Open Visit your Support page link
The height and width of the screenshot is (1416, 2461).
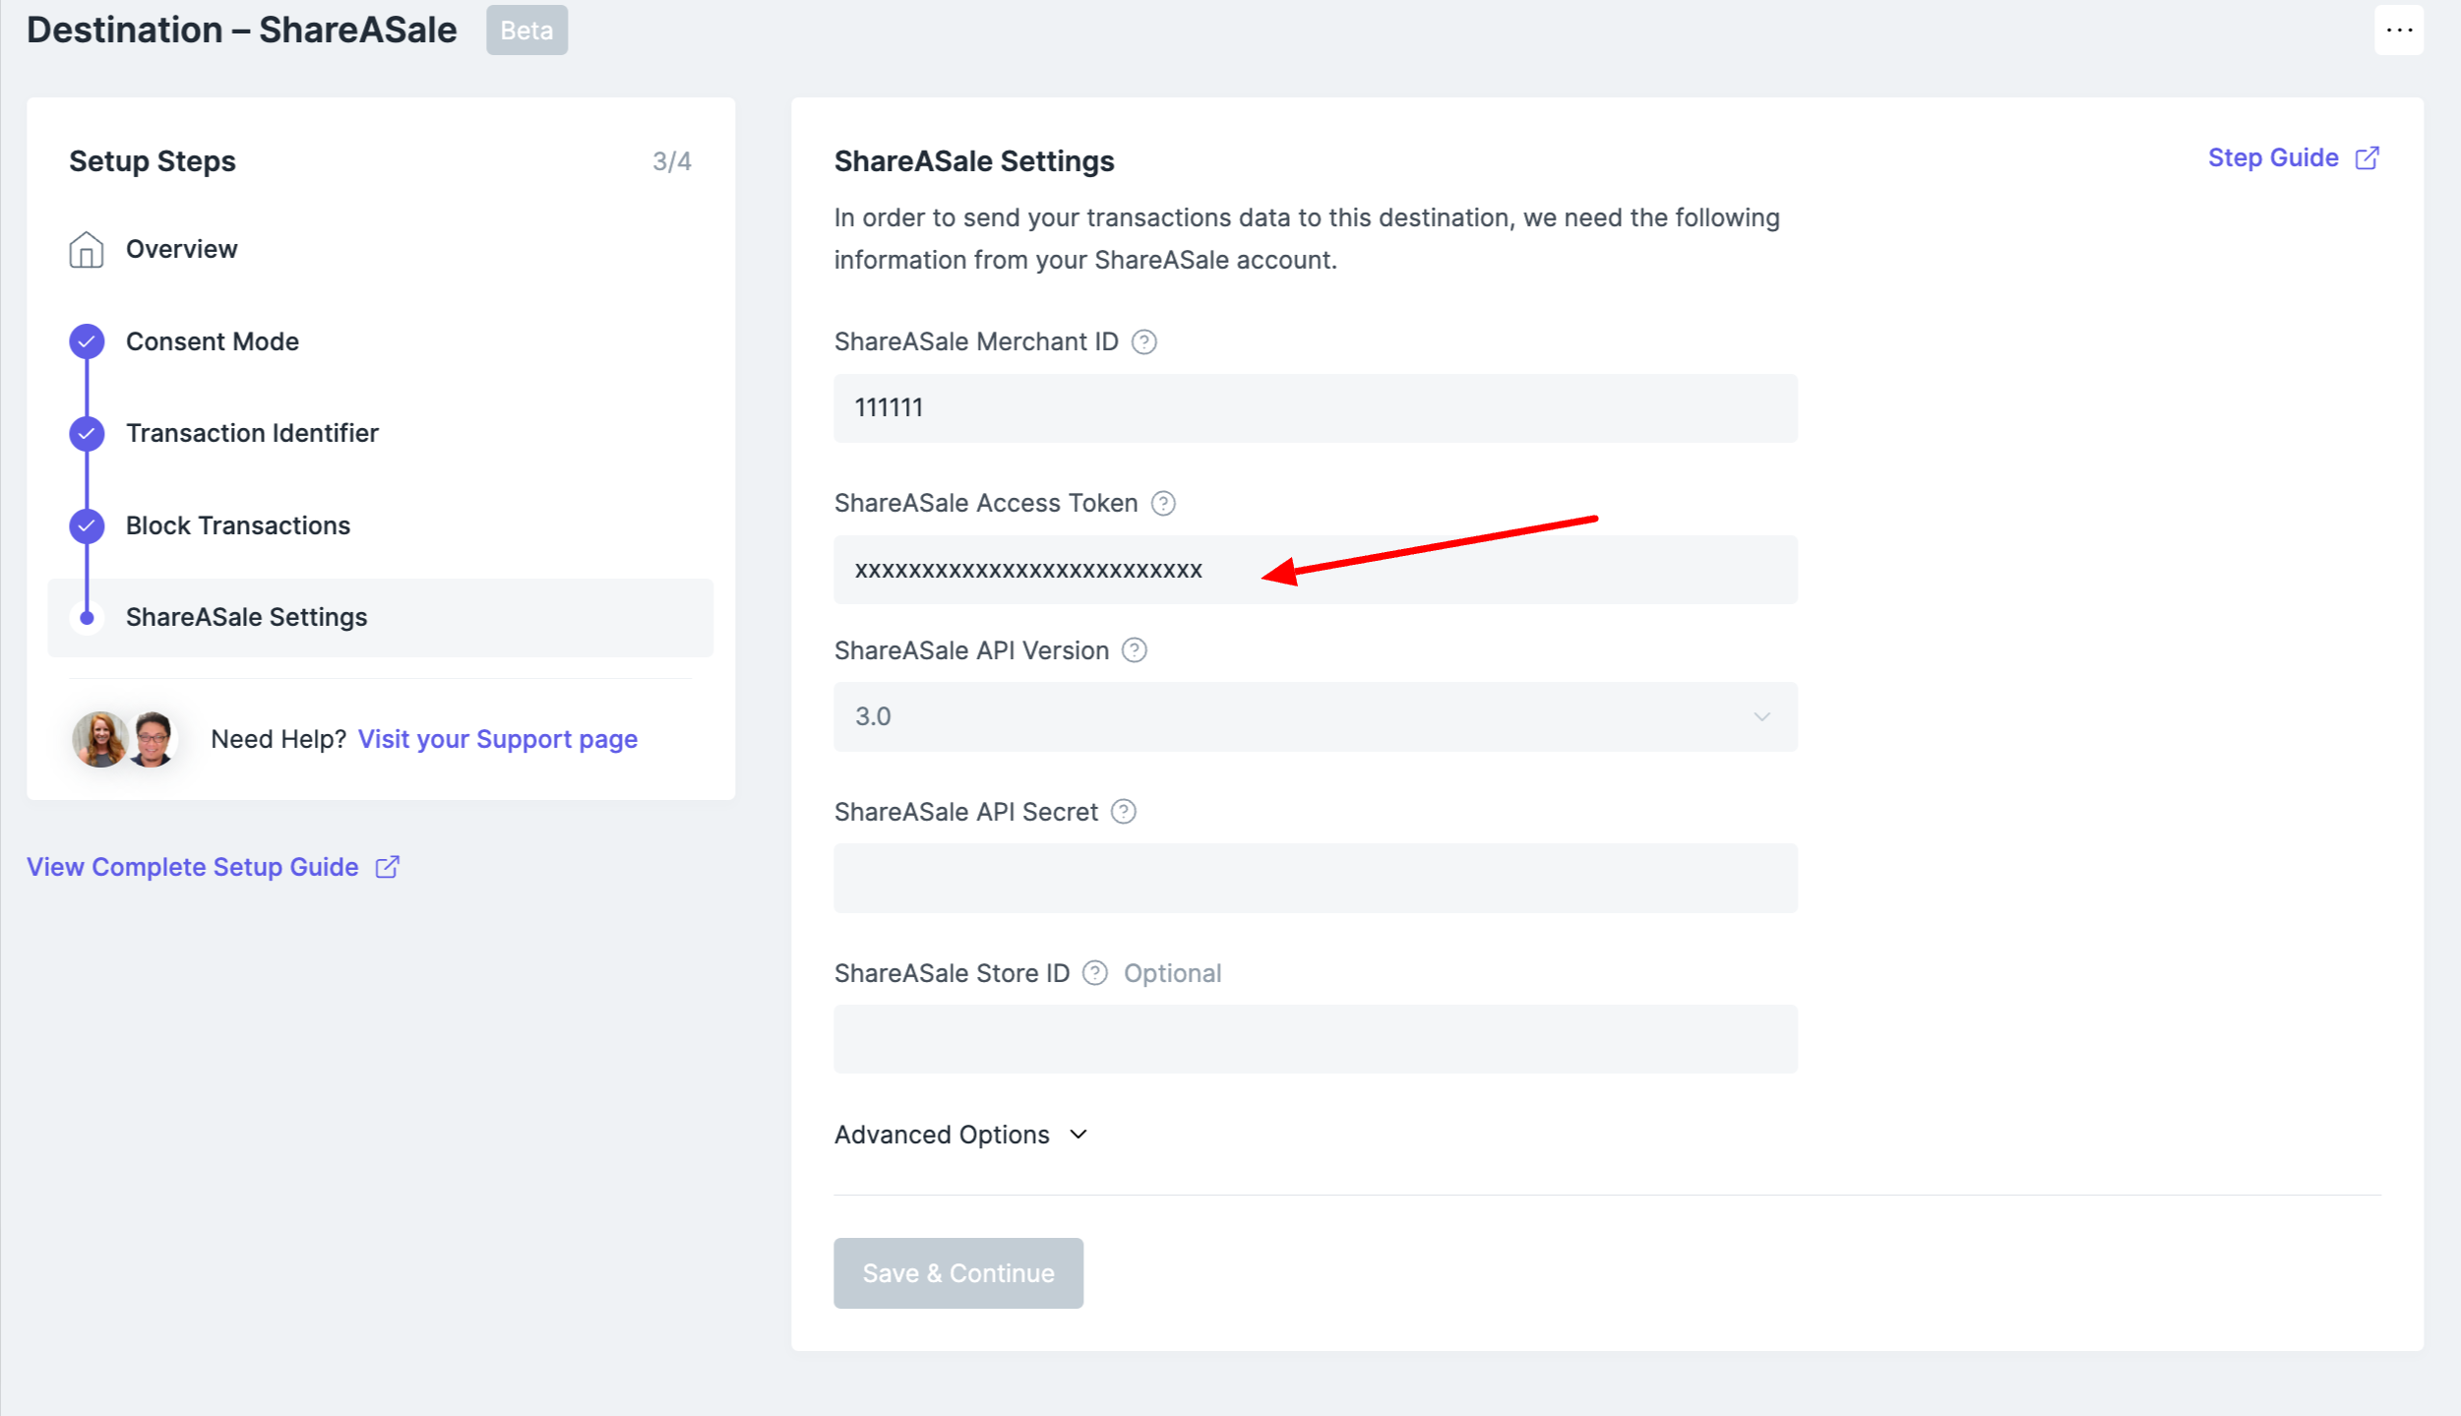pyautogui.click(x=497, y=739)
